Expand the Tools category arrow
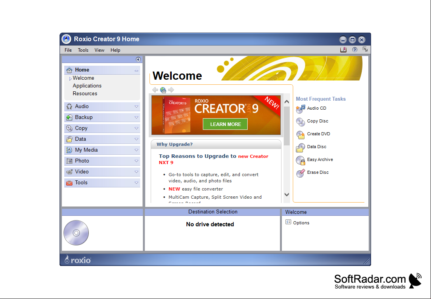This screenshot has width=431, height=299. click(x=136, y=183)
